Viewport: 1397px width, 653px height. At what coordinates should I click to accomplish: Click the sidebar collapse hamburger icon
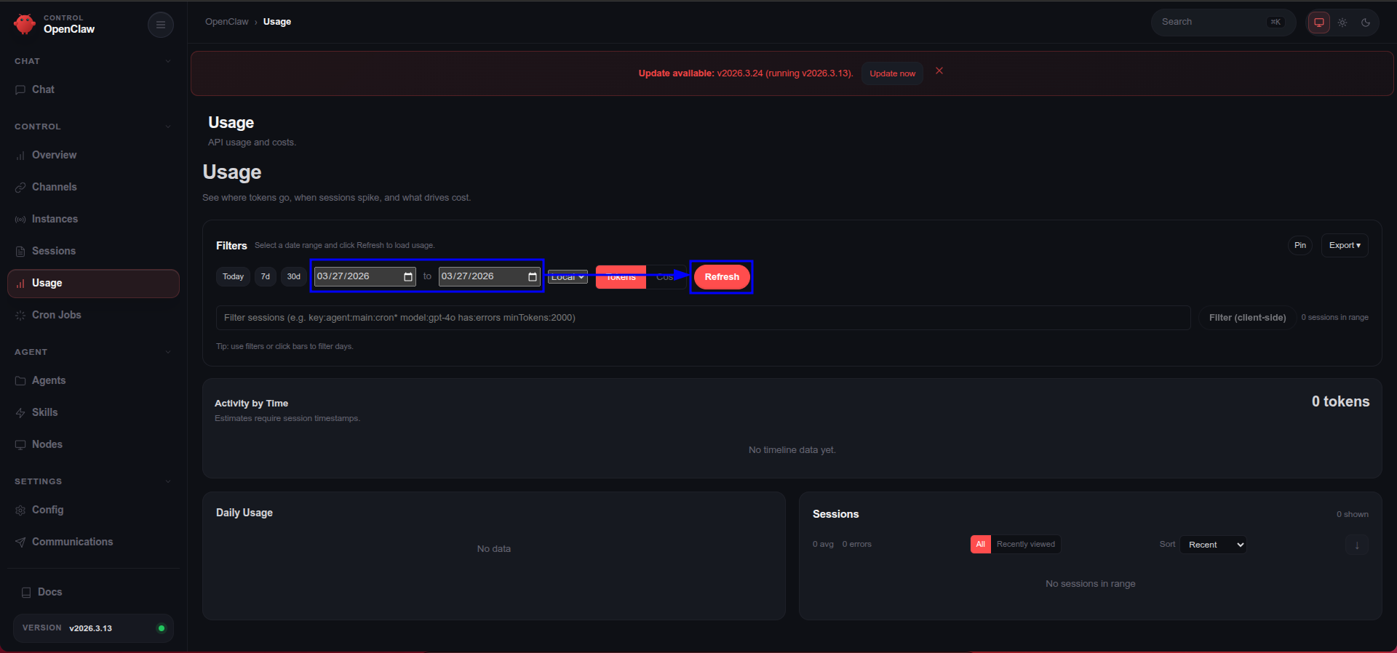pyautogui.click(x=160, y=25)
